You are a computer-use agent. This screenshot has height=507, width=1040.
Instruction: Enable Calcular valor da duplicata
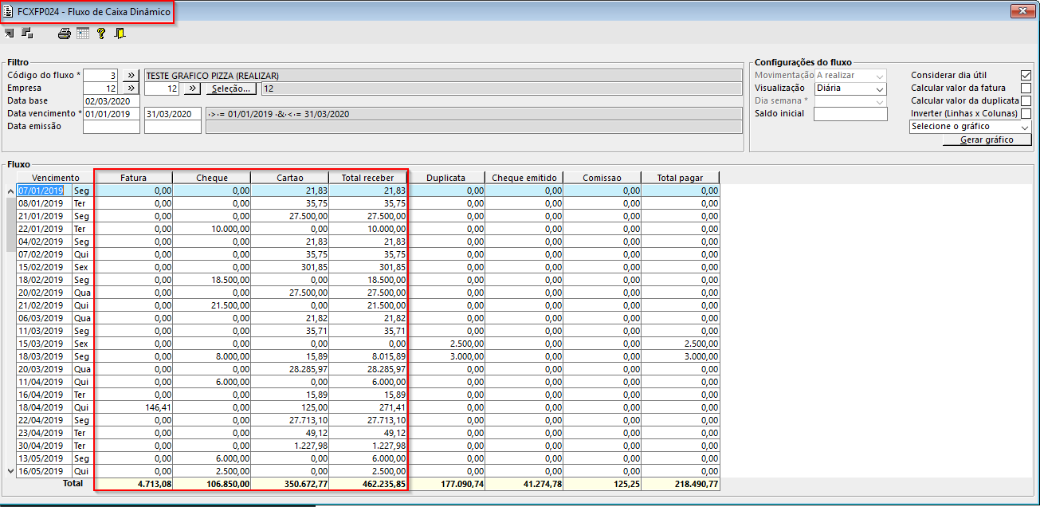[x=1026, y=100]
